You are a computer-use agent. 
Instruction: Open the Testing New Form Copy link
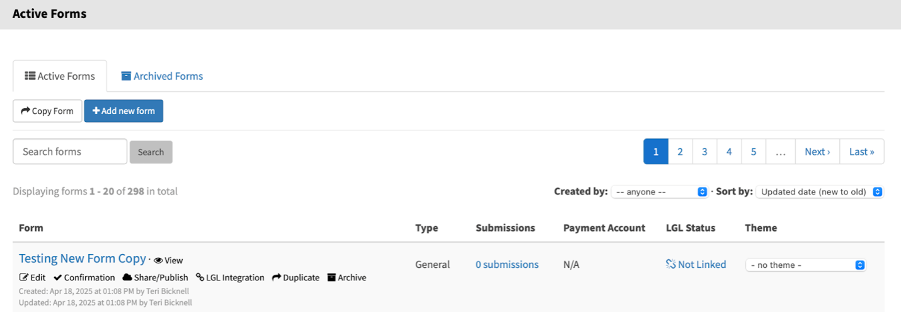pyautogui.click(x=83, y=258)
